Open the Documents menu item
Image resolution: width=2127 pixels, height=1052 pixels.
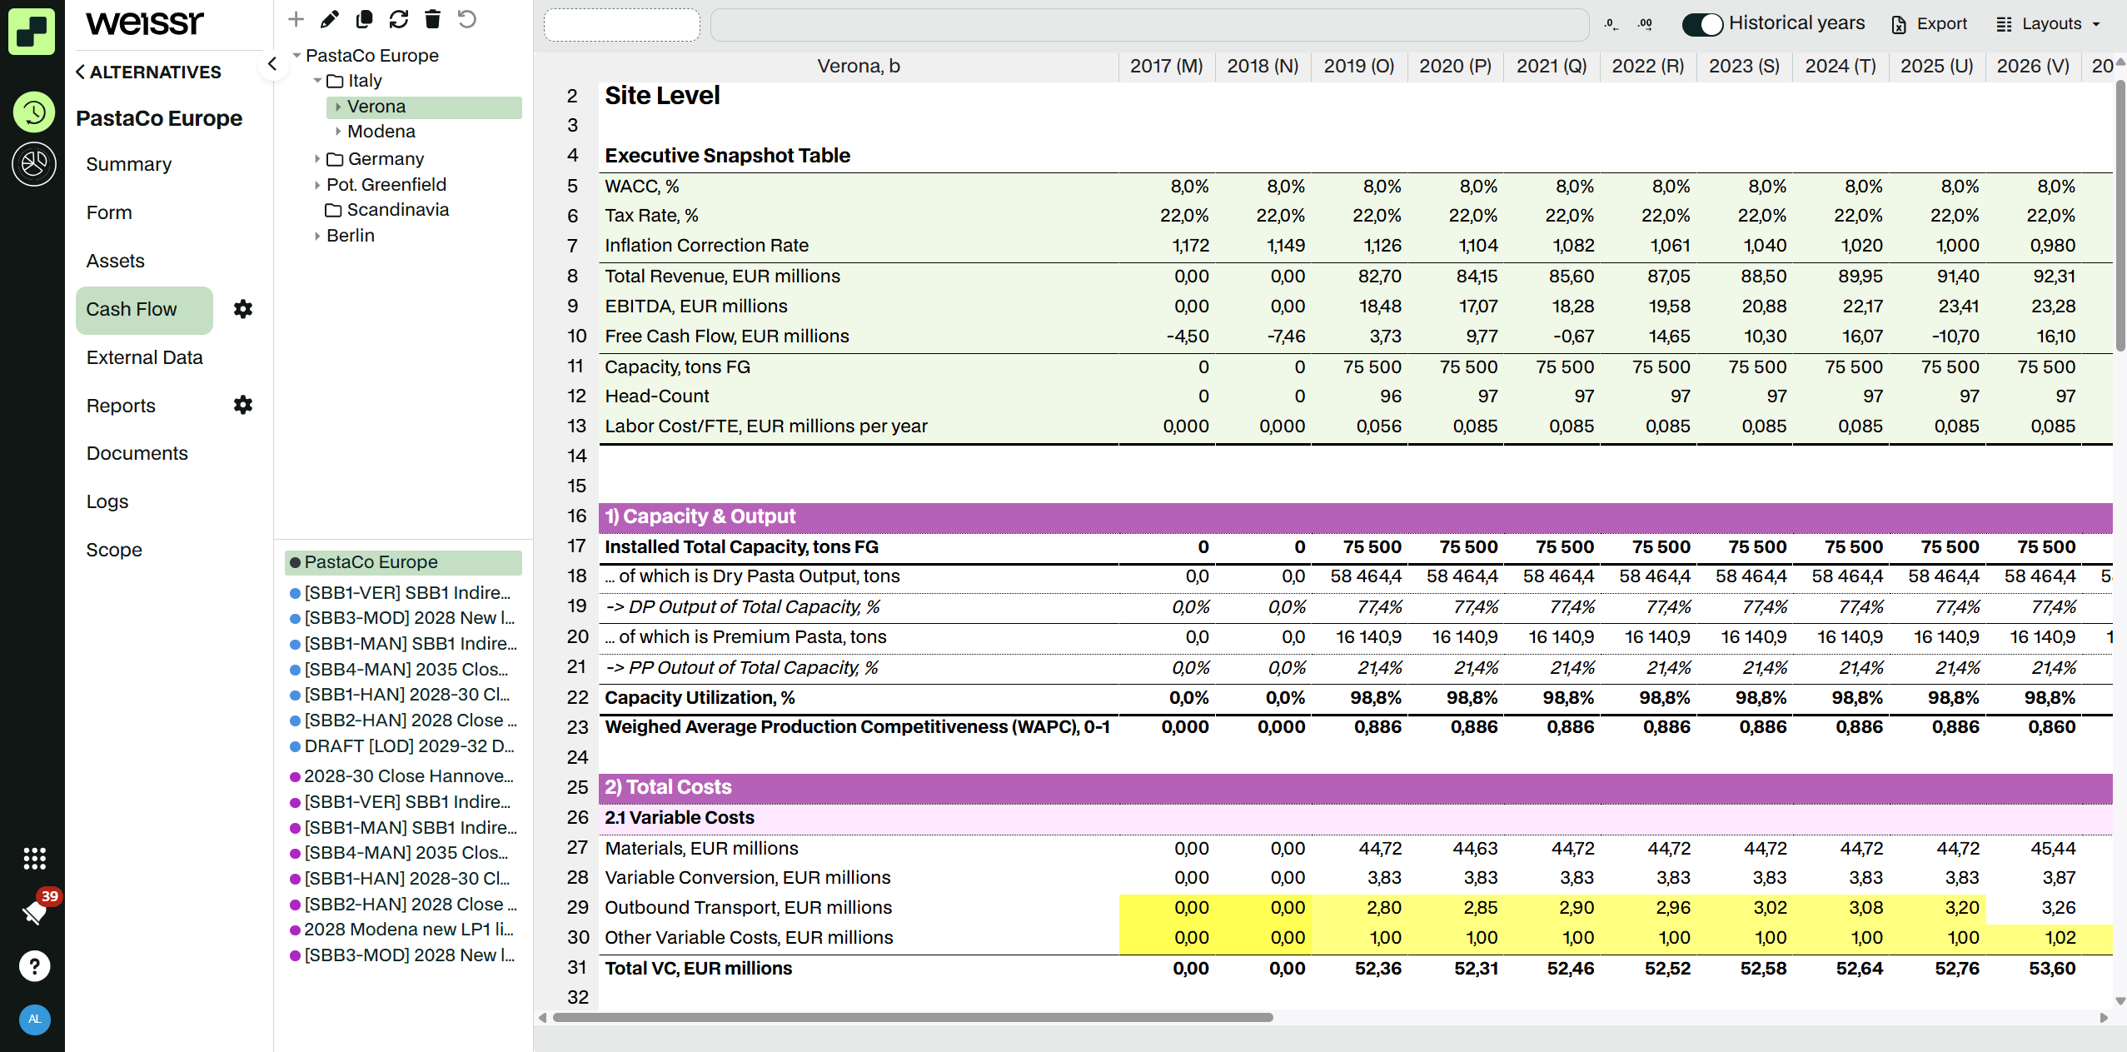[x=137, y=453]
